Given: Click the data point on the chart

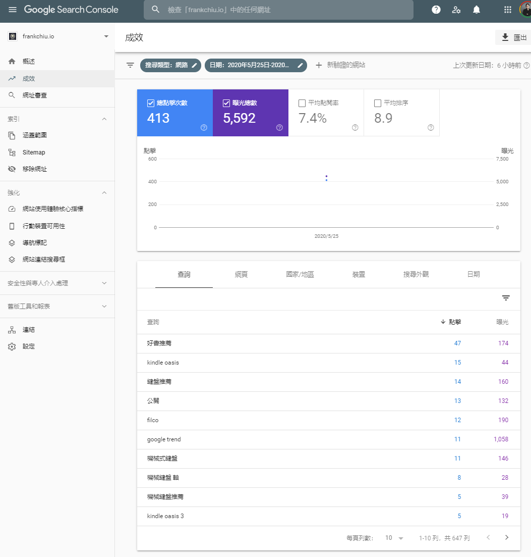Looking at the screenshot, I should click(x=326, y=178).
